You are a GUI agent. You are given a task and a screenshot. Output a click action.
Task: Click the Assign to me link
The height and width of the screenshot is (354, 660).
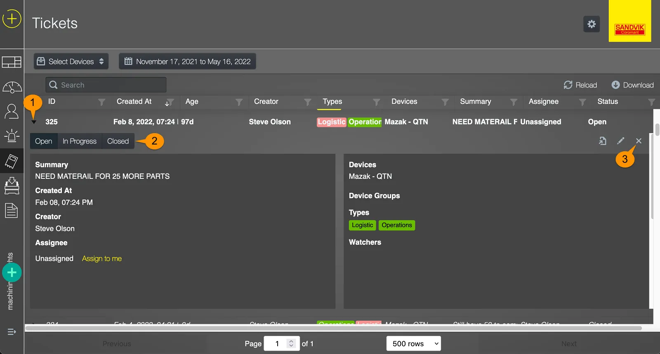point(102,258)
